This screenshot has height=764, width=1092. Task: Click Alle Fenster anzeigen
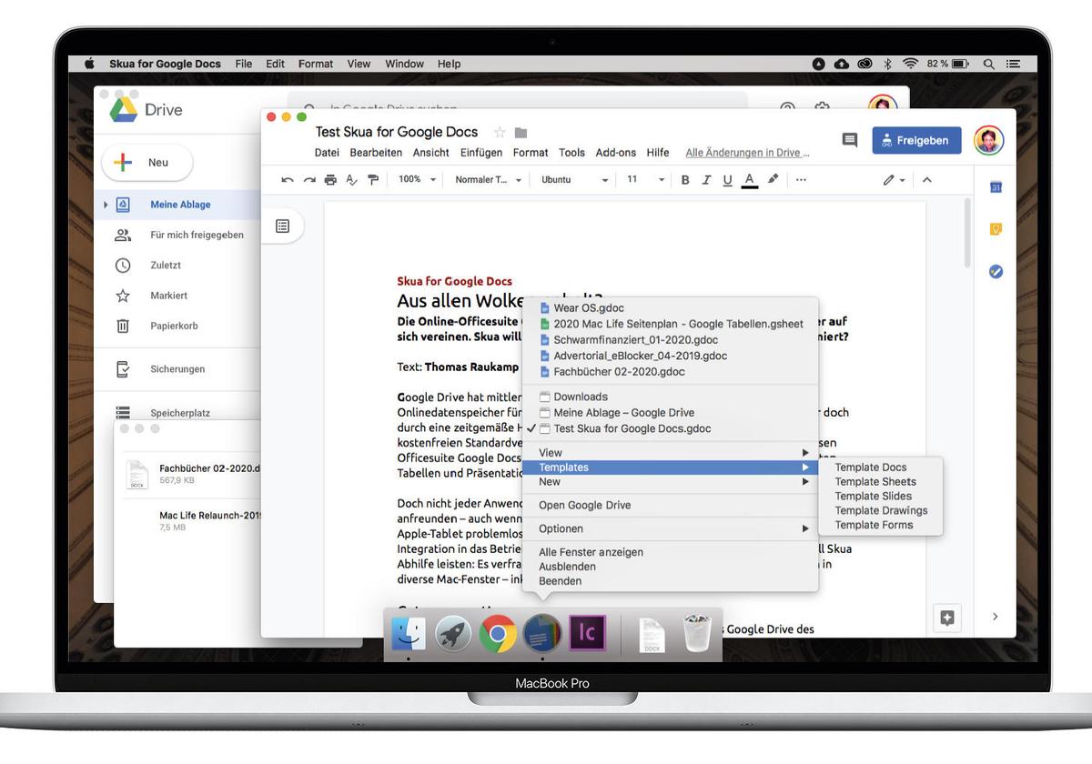coord(671,552)
